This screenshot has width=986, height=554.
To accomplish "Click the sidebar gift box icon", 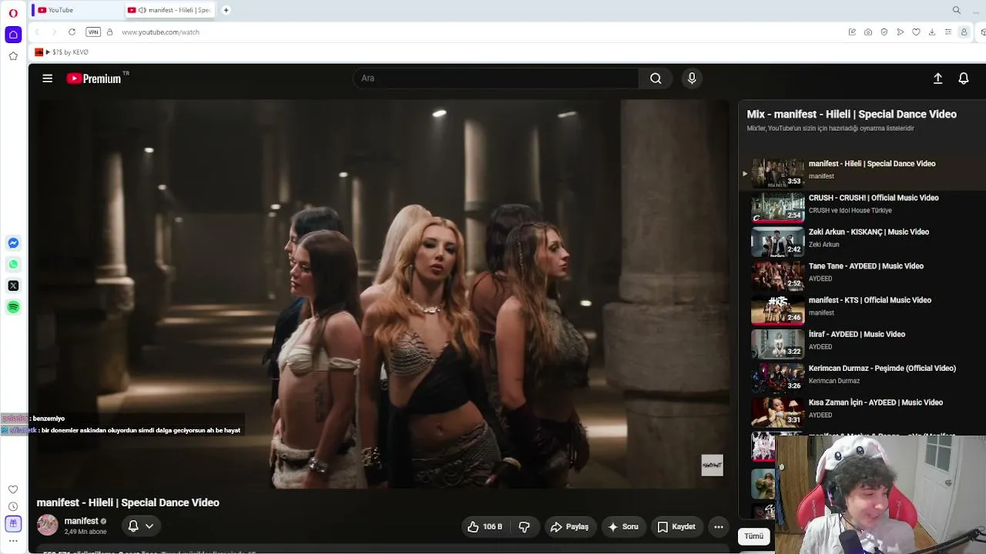I will coord(13,524).
